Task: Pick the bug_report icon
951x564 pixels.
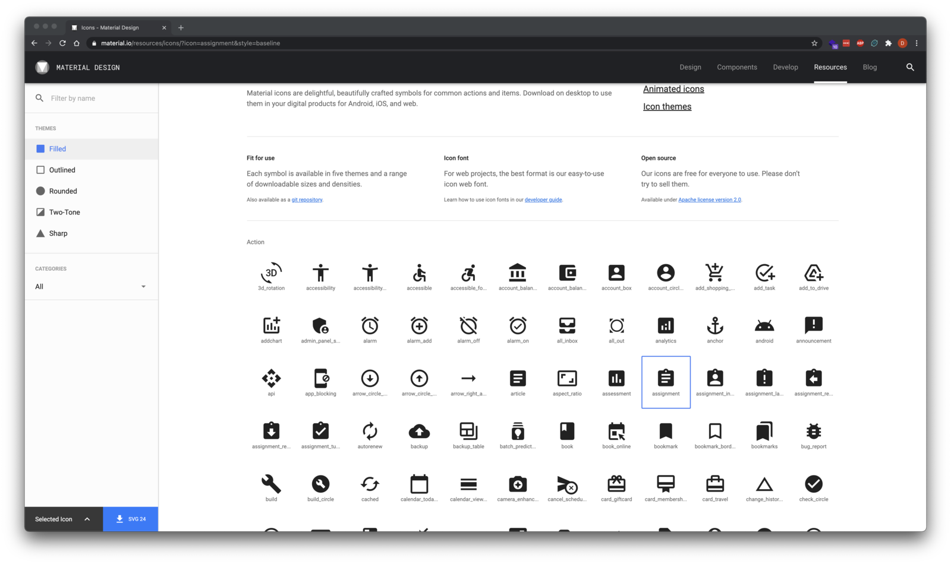Action: [814, 431]
